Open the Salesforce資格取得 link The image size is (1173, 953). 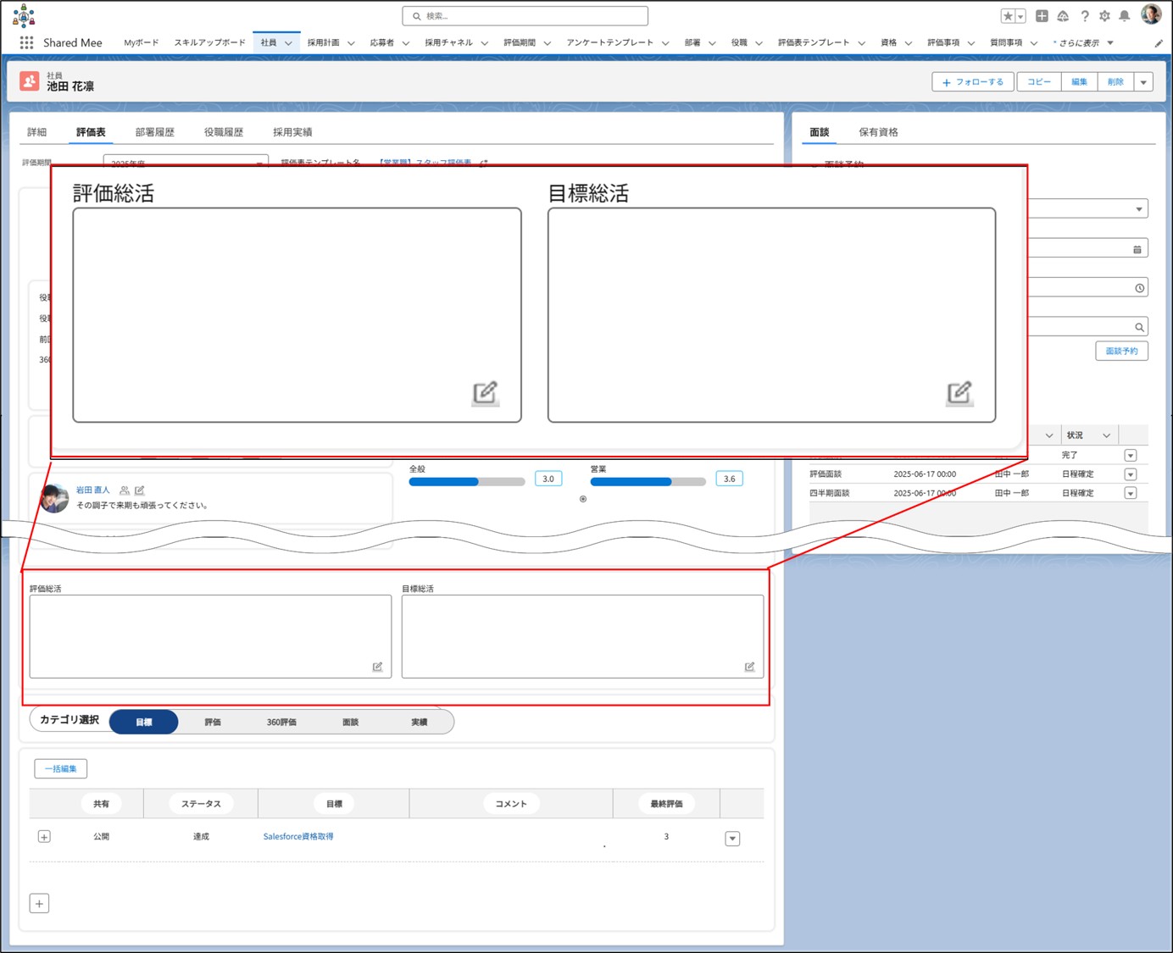(x=297, y=837)
